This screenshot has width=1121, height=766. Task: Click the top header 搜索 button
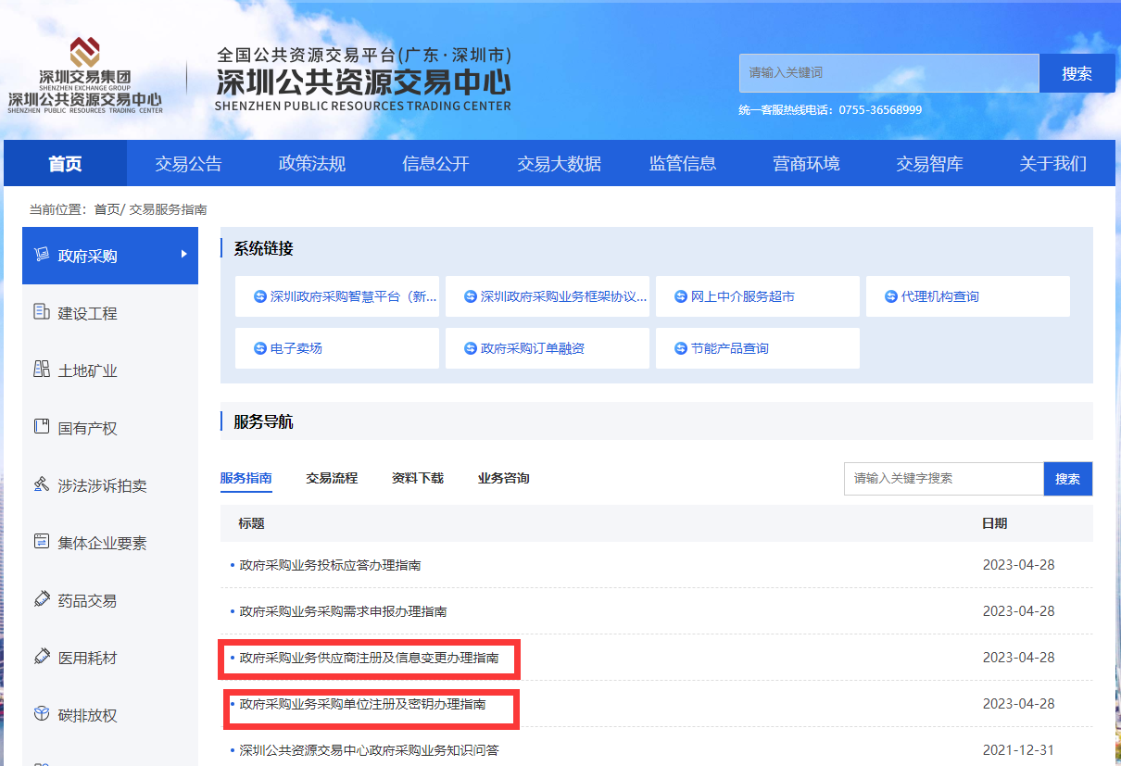(x=1077, y=73)
